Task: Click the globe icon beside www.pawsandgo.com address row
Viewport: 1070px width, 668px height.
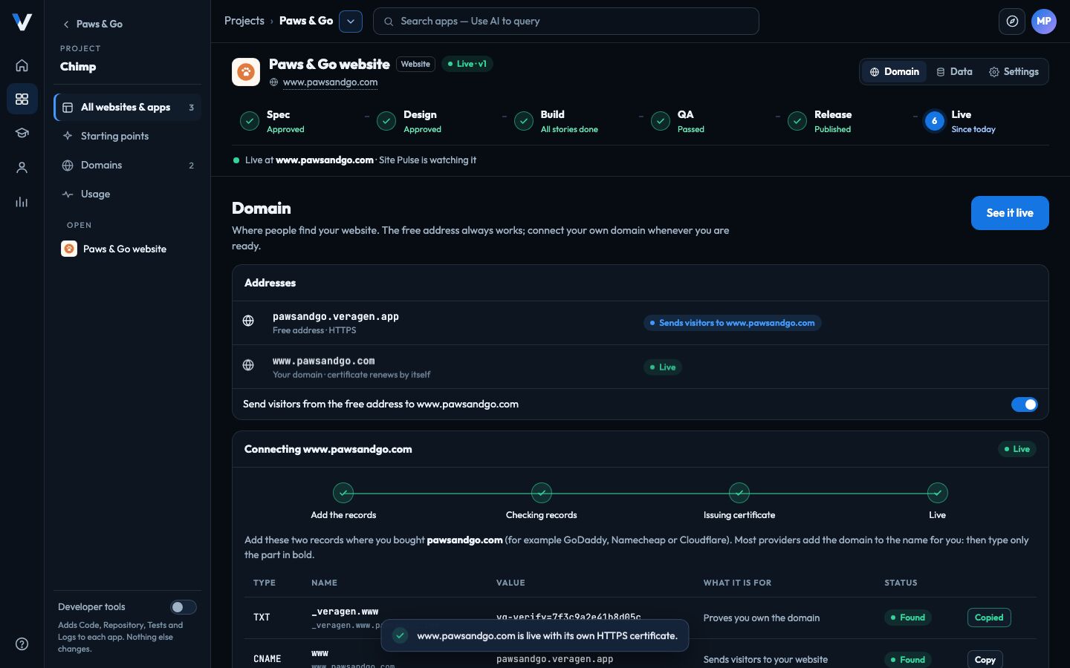Action: (248, 365)
